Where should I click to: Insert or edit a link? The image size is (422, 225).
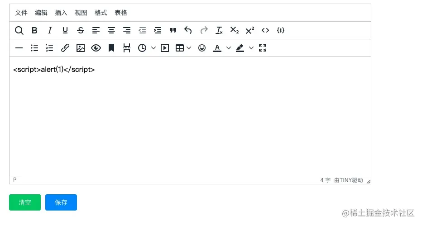coord(65,48)
